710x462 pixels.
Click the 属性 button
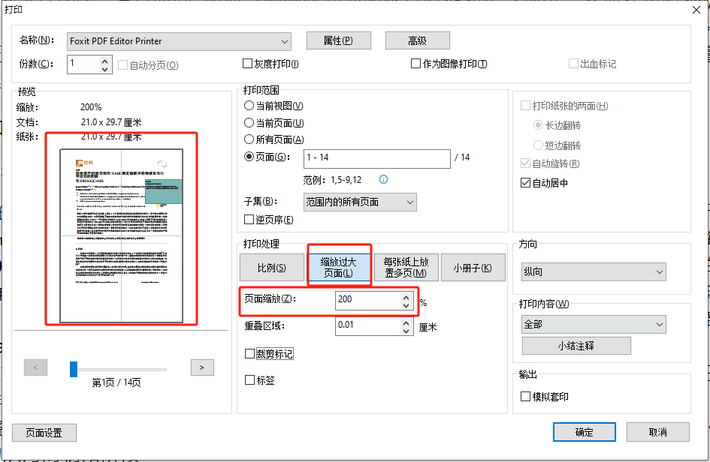point(338,40)
